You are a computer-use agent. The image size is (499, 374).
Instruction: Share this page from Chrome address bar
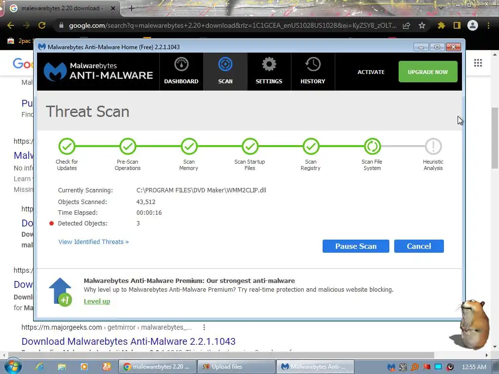406,25
